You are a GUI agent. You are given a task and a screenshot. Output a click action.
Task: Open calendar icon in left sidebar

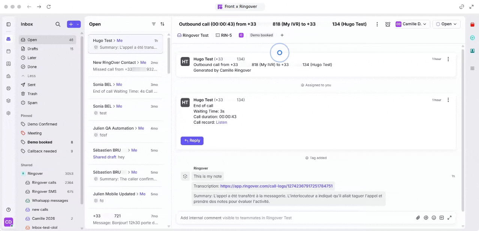point(8,51)
